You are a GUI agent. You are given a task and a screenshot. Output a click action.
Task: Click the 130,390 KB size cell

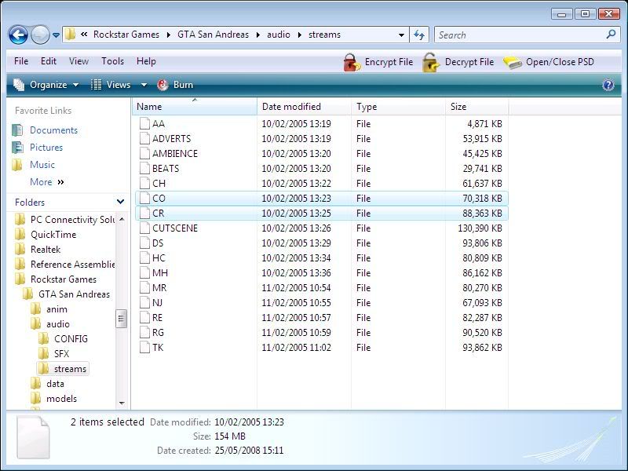click(480, 228)
